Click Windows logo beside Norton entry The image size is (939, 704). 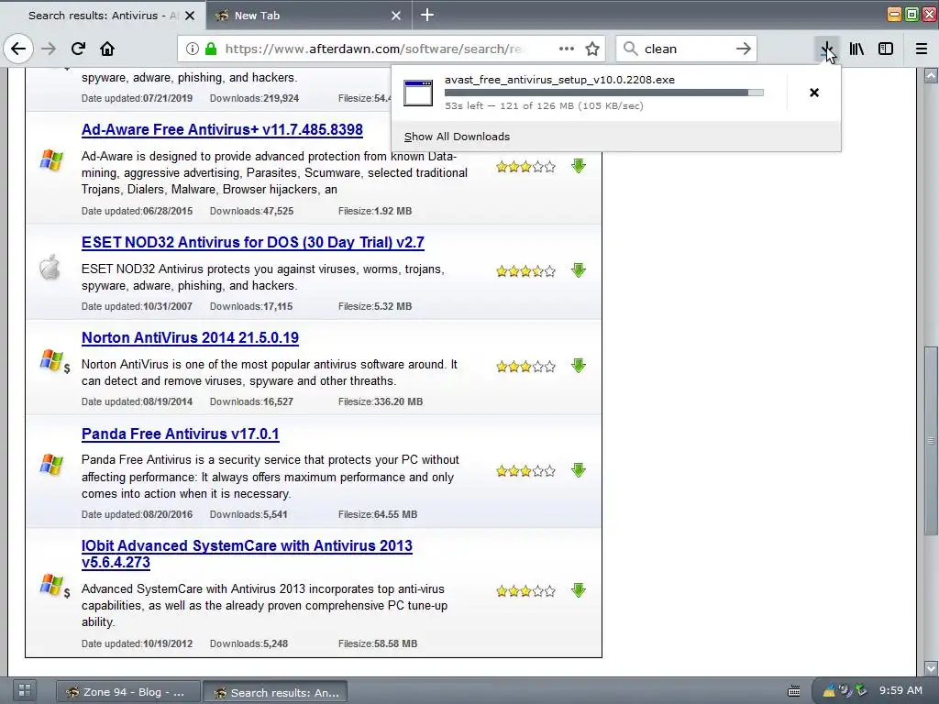coord(51,359)
